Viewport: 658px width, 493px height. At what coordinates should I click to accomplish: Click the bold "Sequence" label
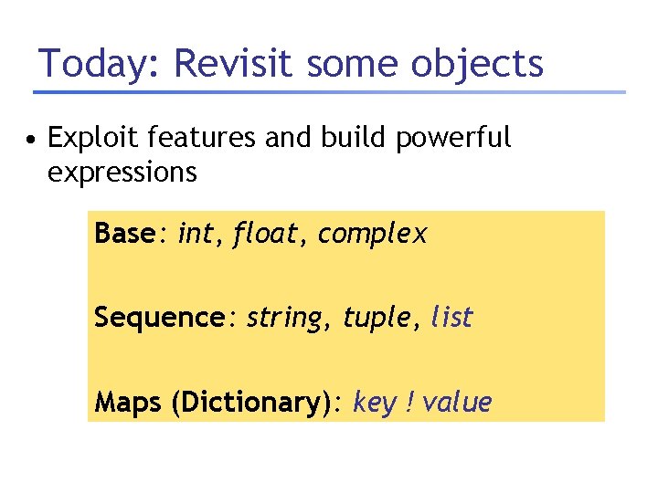click(x=158, y=318)
